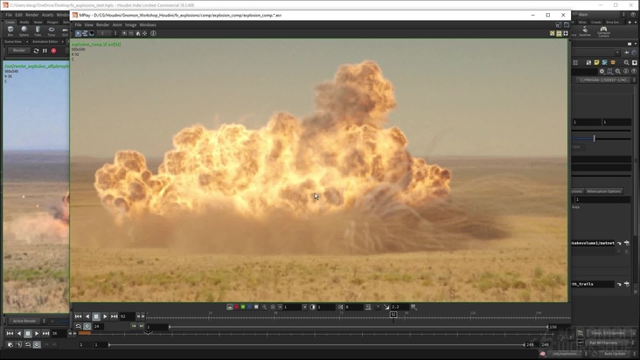Click the zoom in icon in MPlay toolbar
Viewport: 640px width, 360px height.
click(x=124, y=33)
